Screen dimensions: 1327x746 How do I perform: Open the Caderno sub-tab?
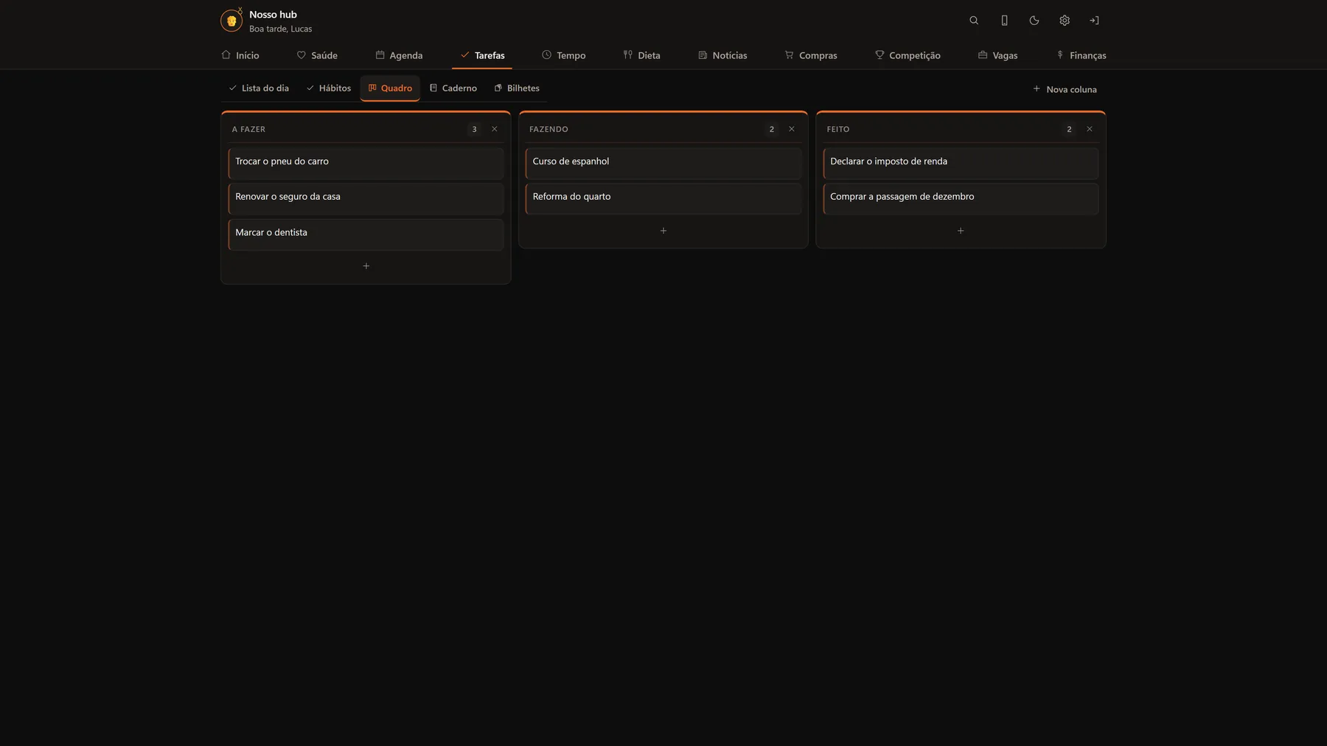(453, 88)
